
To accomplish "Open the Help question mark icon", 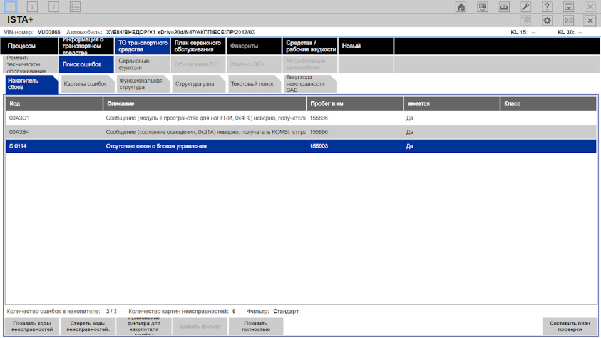I will click(547, 6).
